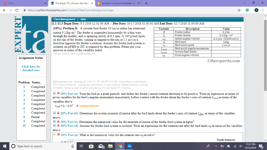Open problem 3 link

[24, 95]
